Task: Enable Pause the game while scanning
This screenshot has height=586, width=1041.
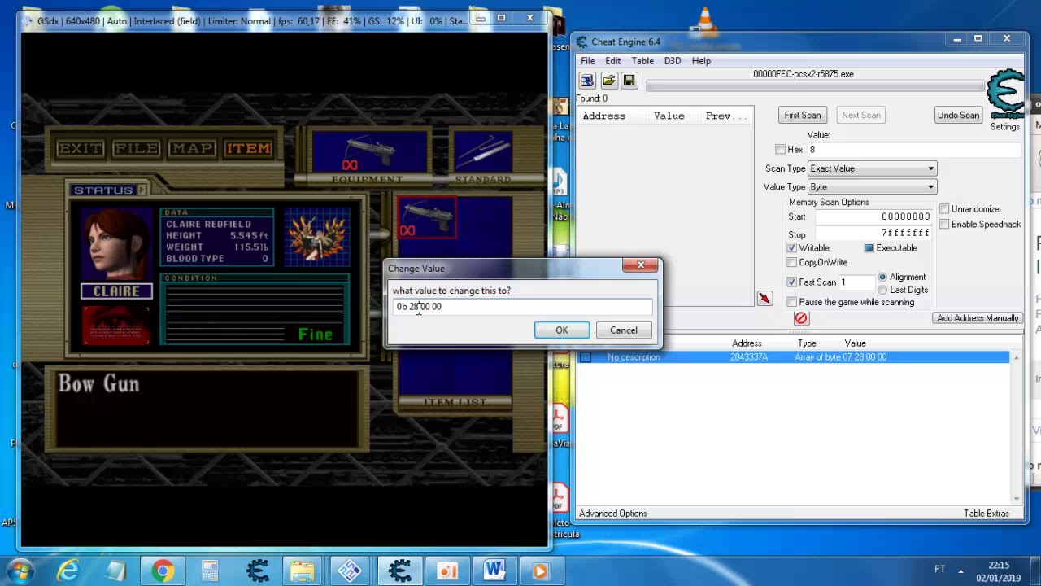Action: (x=792, y=303)
